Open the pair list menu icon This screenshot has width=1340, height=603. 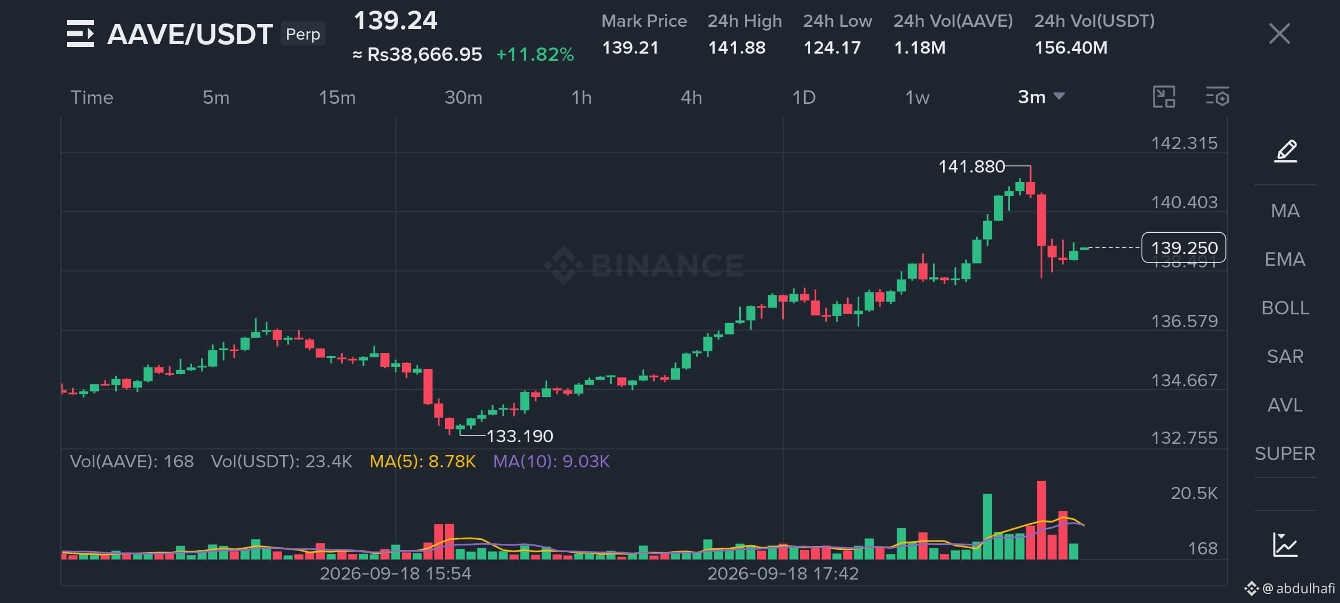pyautogui.click(x=80, y=33)
